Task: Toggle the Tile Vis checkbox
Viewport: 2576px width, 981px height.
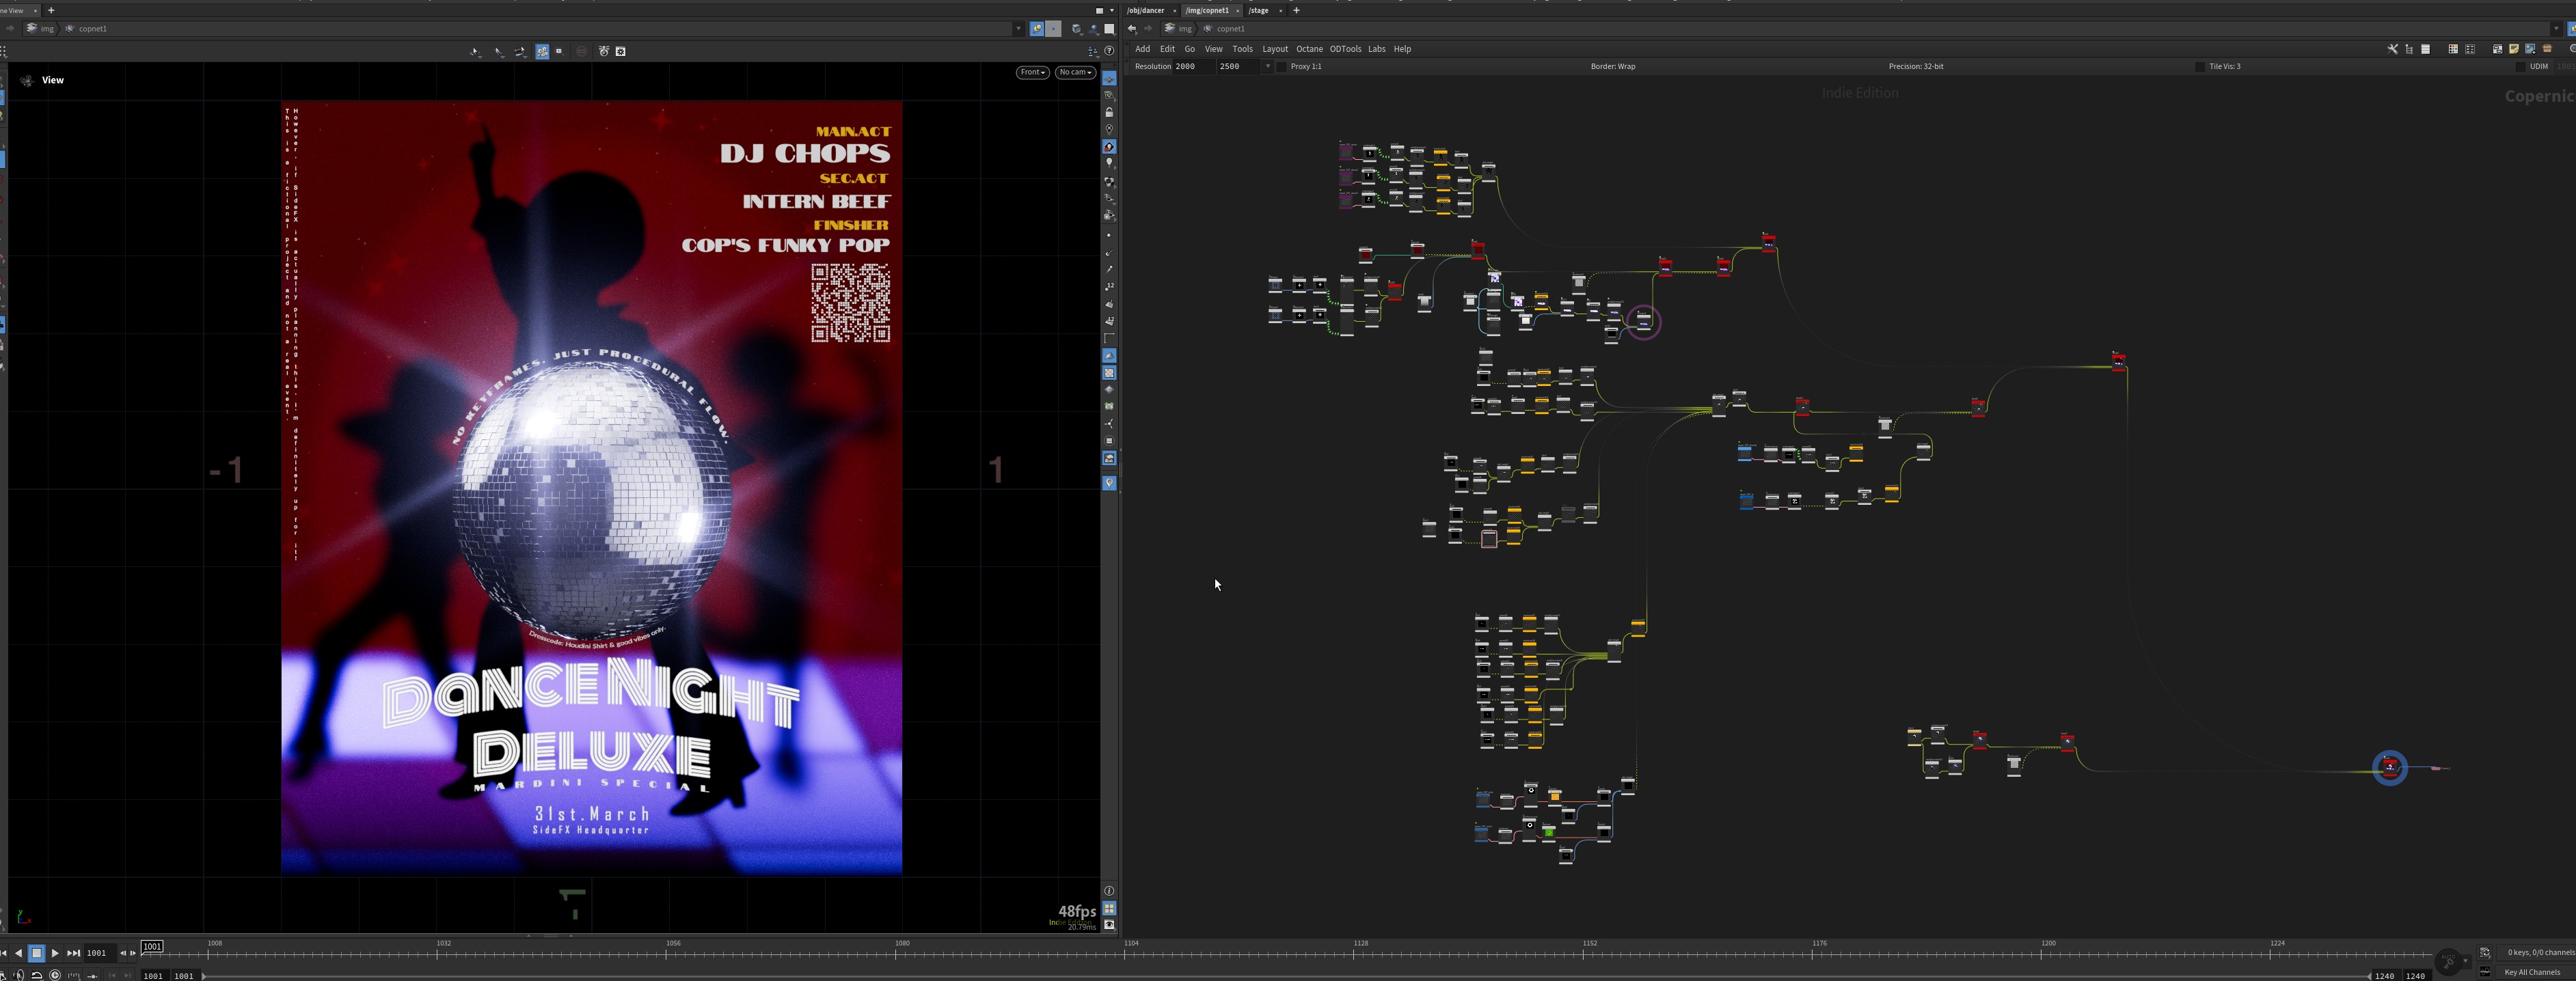Action: tap(2199, 66)
